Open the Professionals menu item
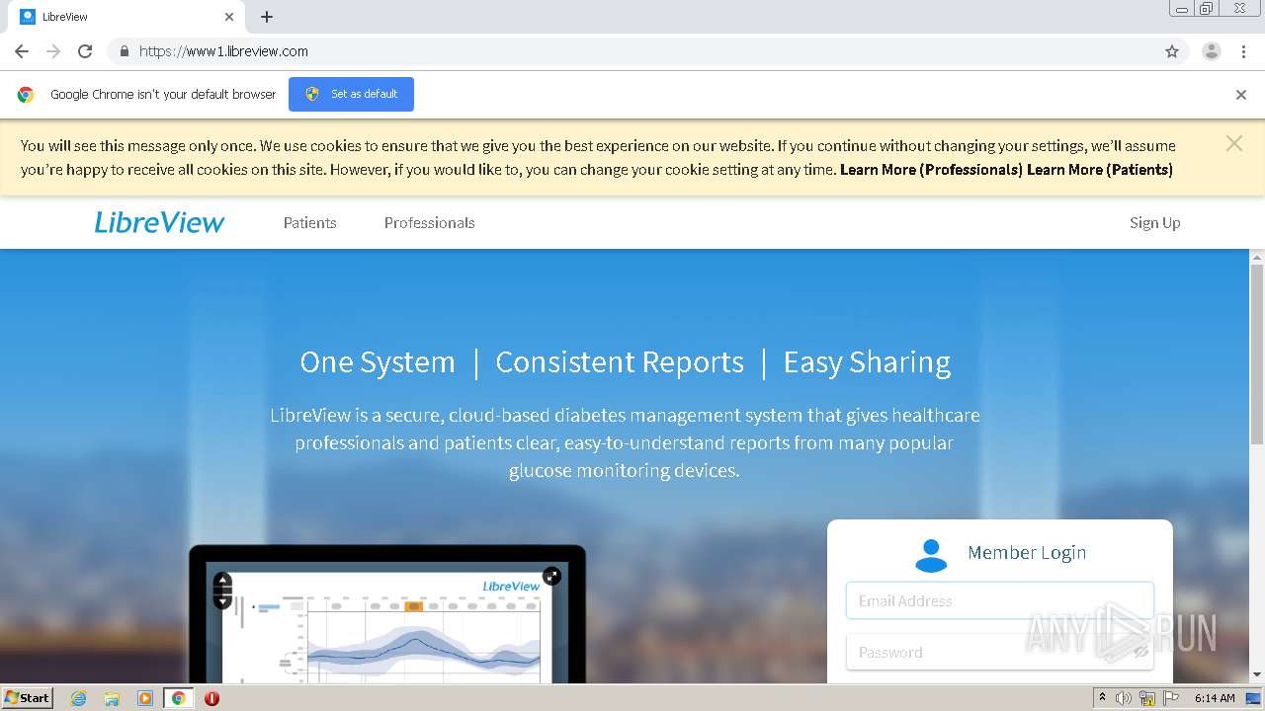The width and height of the screenshot is (1265, 711). pyautogui.click(x=430, y=223)
